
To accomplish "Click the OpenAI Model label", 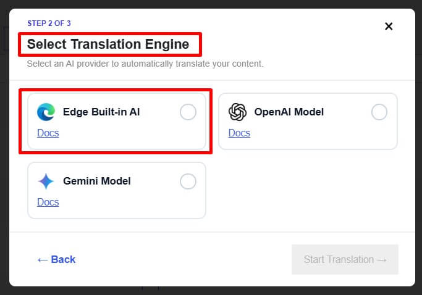I will (289, 112).
